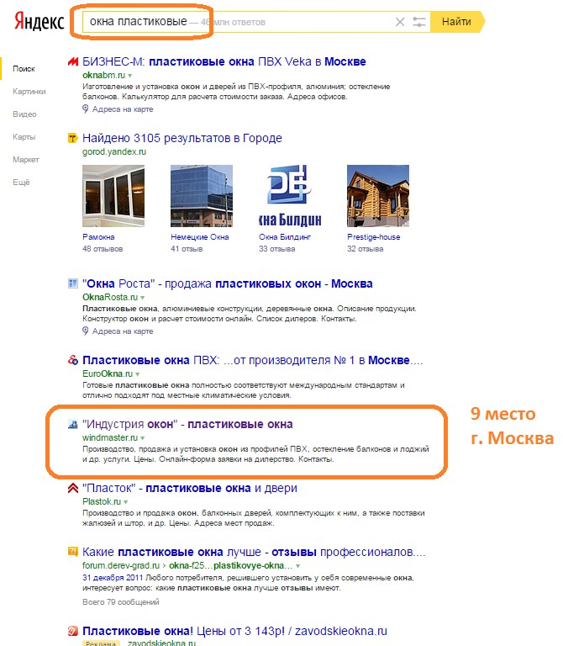This screenshot has height=646, width=563.
Task: Click the EuroOkna favicon
Action: 73,360
